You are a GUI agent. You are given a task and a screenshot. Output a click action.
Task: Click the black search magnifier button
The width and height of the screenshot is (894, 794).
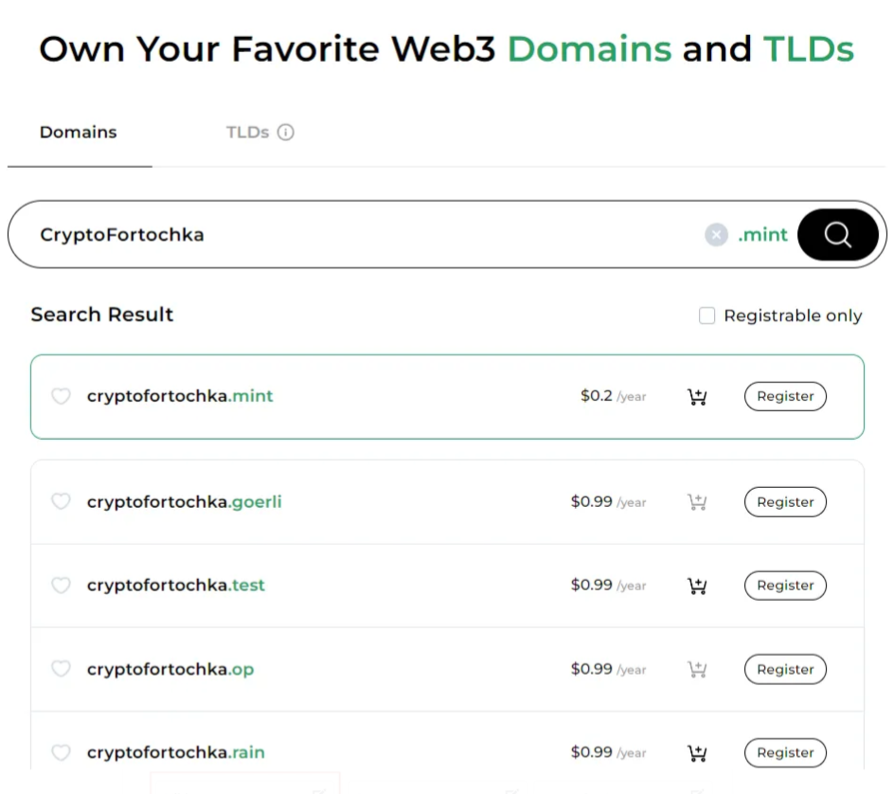(837, 234)
